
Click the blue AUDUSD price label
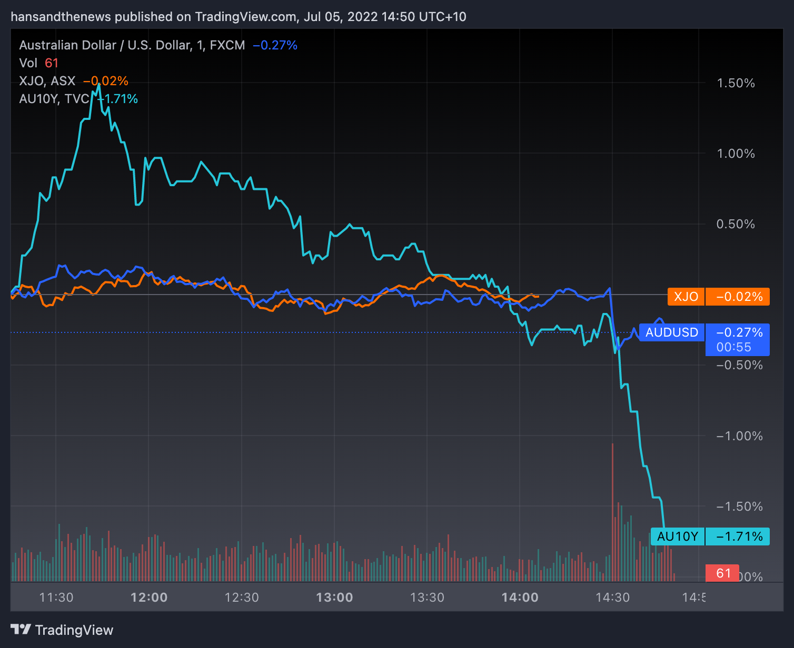[x=671, y=332]
